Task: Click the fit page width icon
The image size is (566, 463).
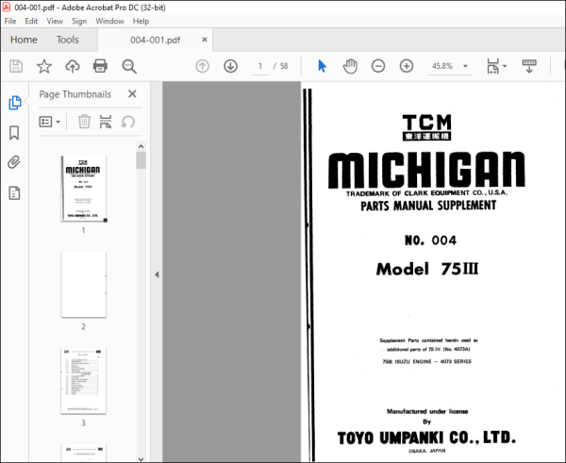Action: point(492,66)
